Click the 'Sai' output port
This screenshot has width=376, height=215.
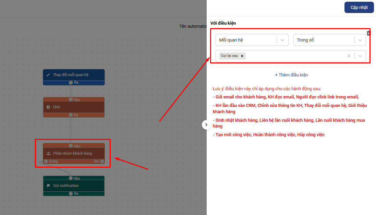tap(102, 161)
